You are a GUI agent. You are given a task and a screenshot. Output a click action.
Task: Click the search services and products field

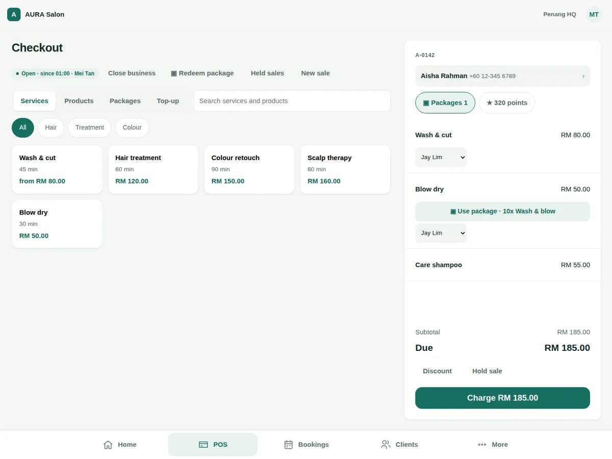pyautogui.click(x=292, y=101)
